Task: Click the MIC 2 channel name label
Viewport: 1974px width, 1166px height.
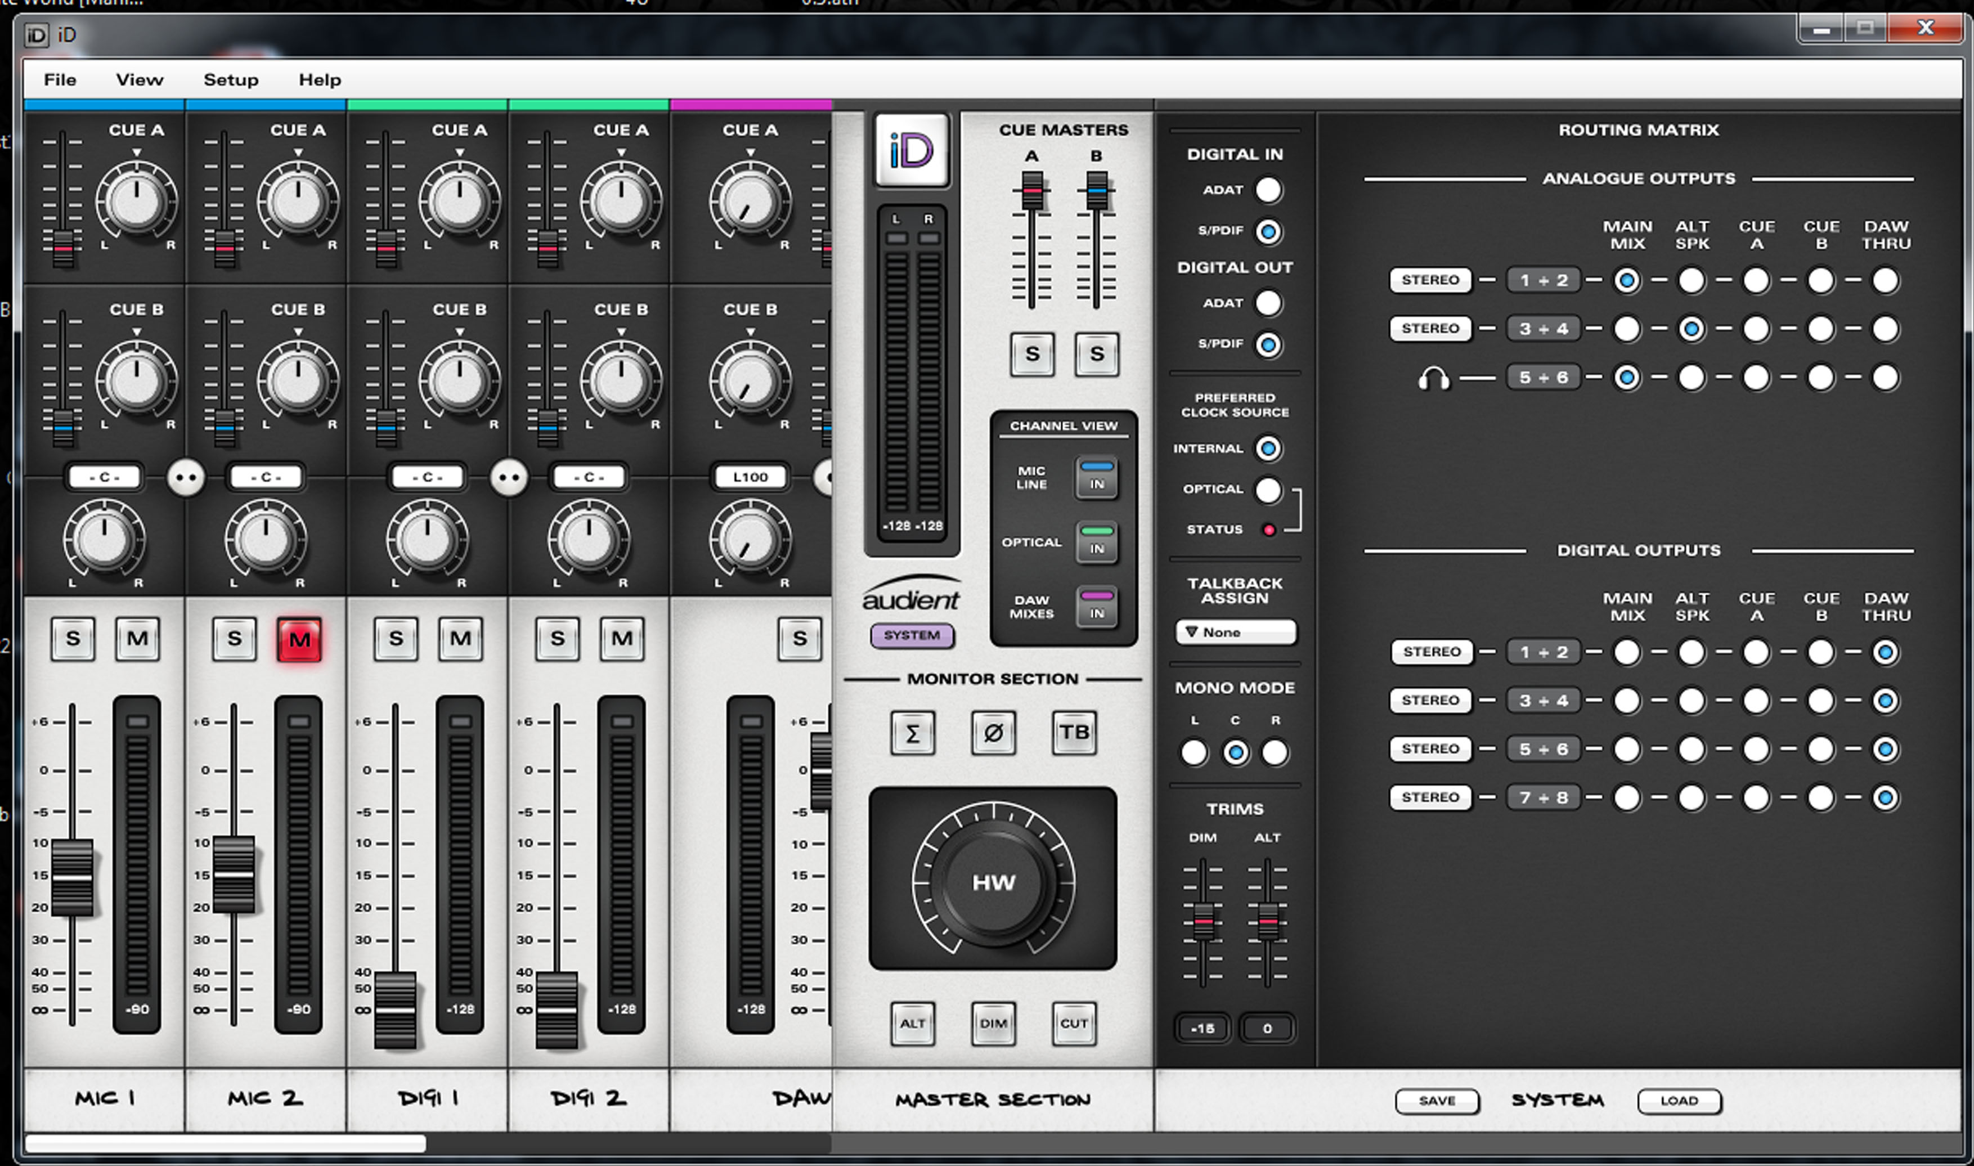Action: point(266,1098)
